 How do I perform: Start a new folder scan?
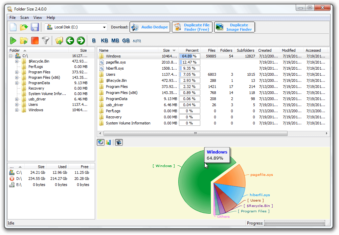point(13,41)
